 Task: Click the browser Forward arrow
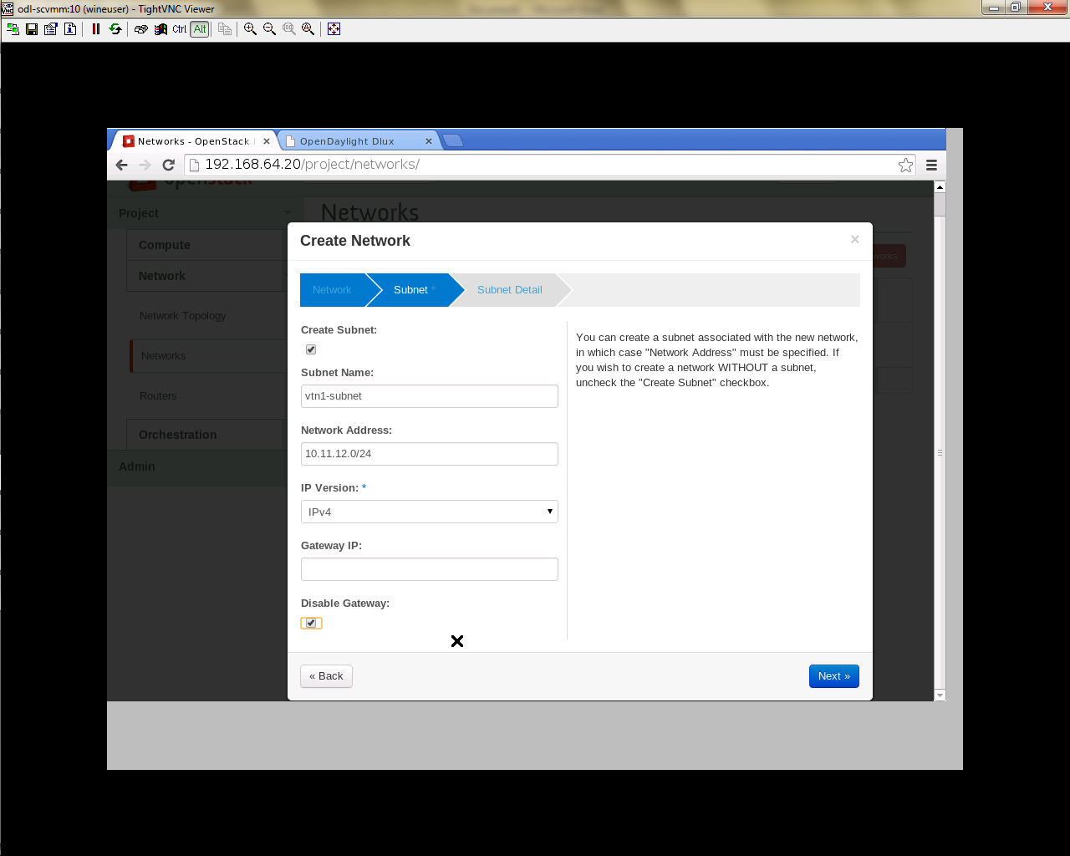145,165
